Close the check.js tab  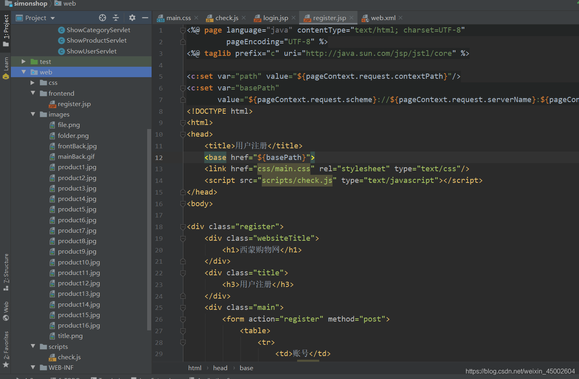tap(244, 18)
